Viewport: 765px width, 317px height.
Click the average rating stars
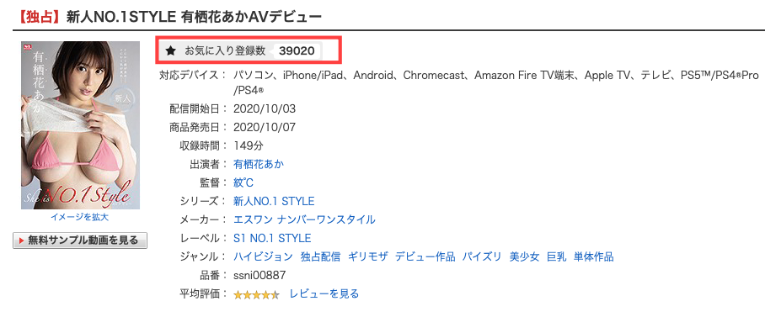[257, 294]
